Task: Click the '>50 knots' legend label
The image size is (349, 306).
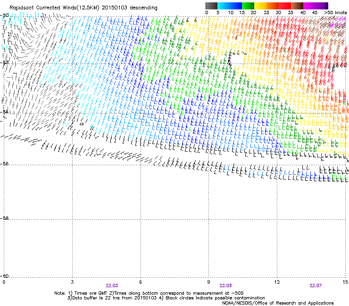Action: (x=335, y=13)
